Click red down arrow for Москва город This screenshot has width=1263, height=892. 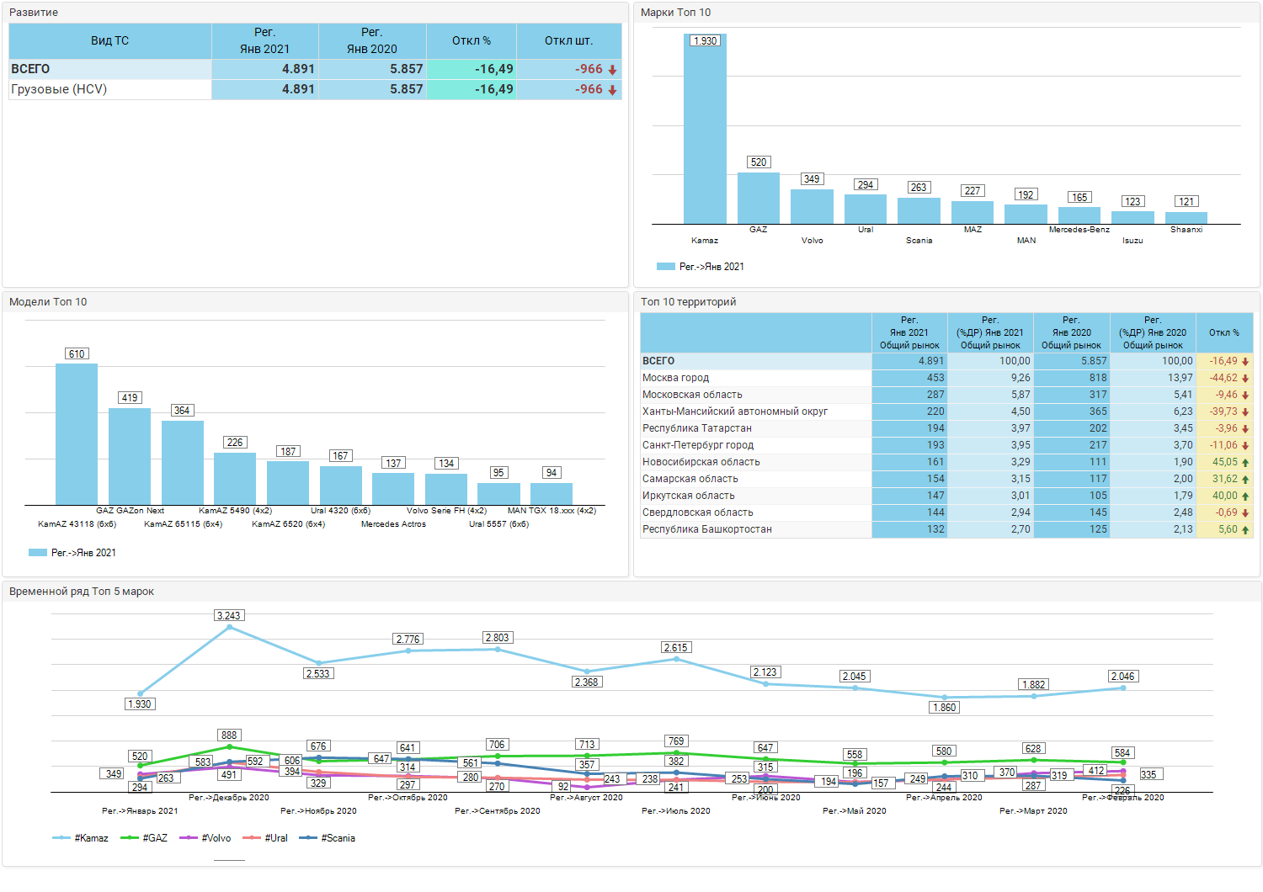click(x=1245, y=379)
